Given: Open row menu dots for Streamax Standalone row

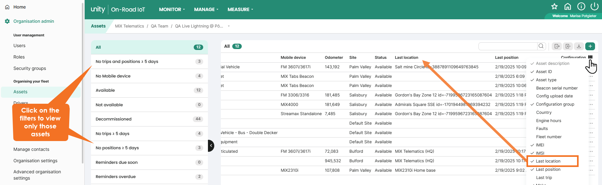Looking at the screenshot, I should click(x=591, y=114).
